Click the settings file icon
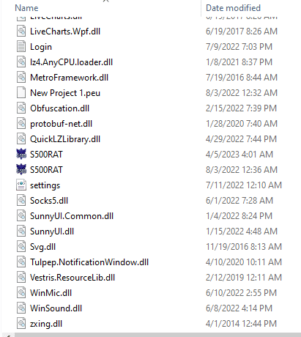 coord(21,185)
